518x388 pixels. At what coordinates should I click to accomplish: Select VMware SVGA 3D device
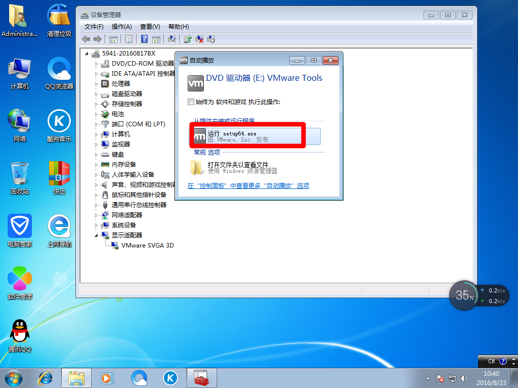147,246
